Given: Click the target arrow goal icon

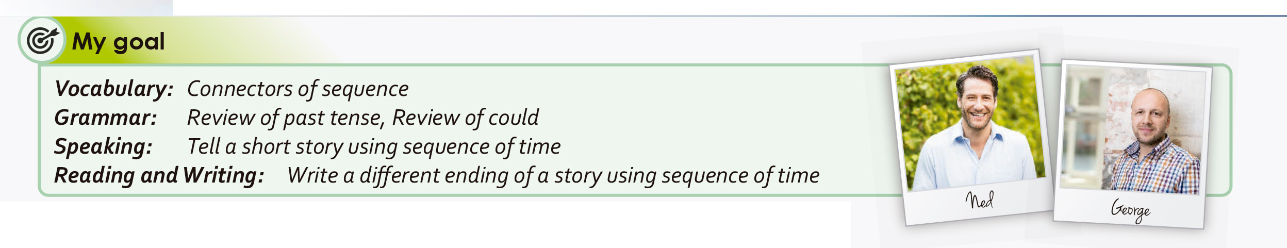Looking at the screenshot, I should tap(42, 40).
